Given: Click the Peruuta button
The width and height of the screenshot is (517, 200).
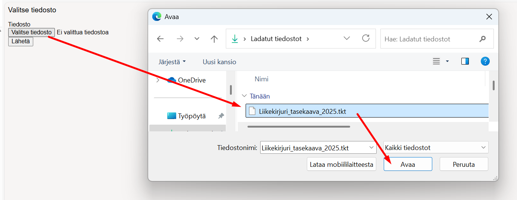Looking at the screenshot, I should (x=464, y=164).
